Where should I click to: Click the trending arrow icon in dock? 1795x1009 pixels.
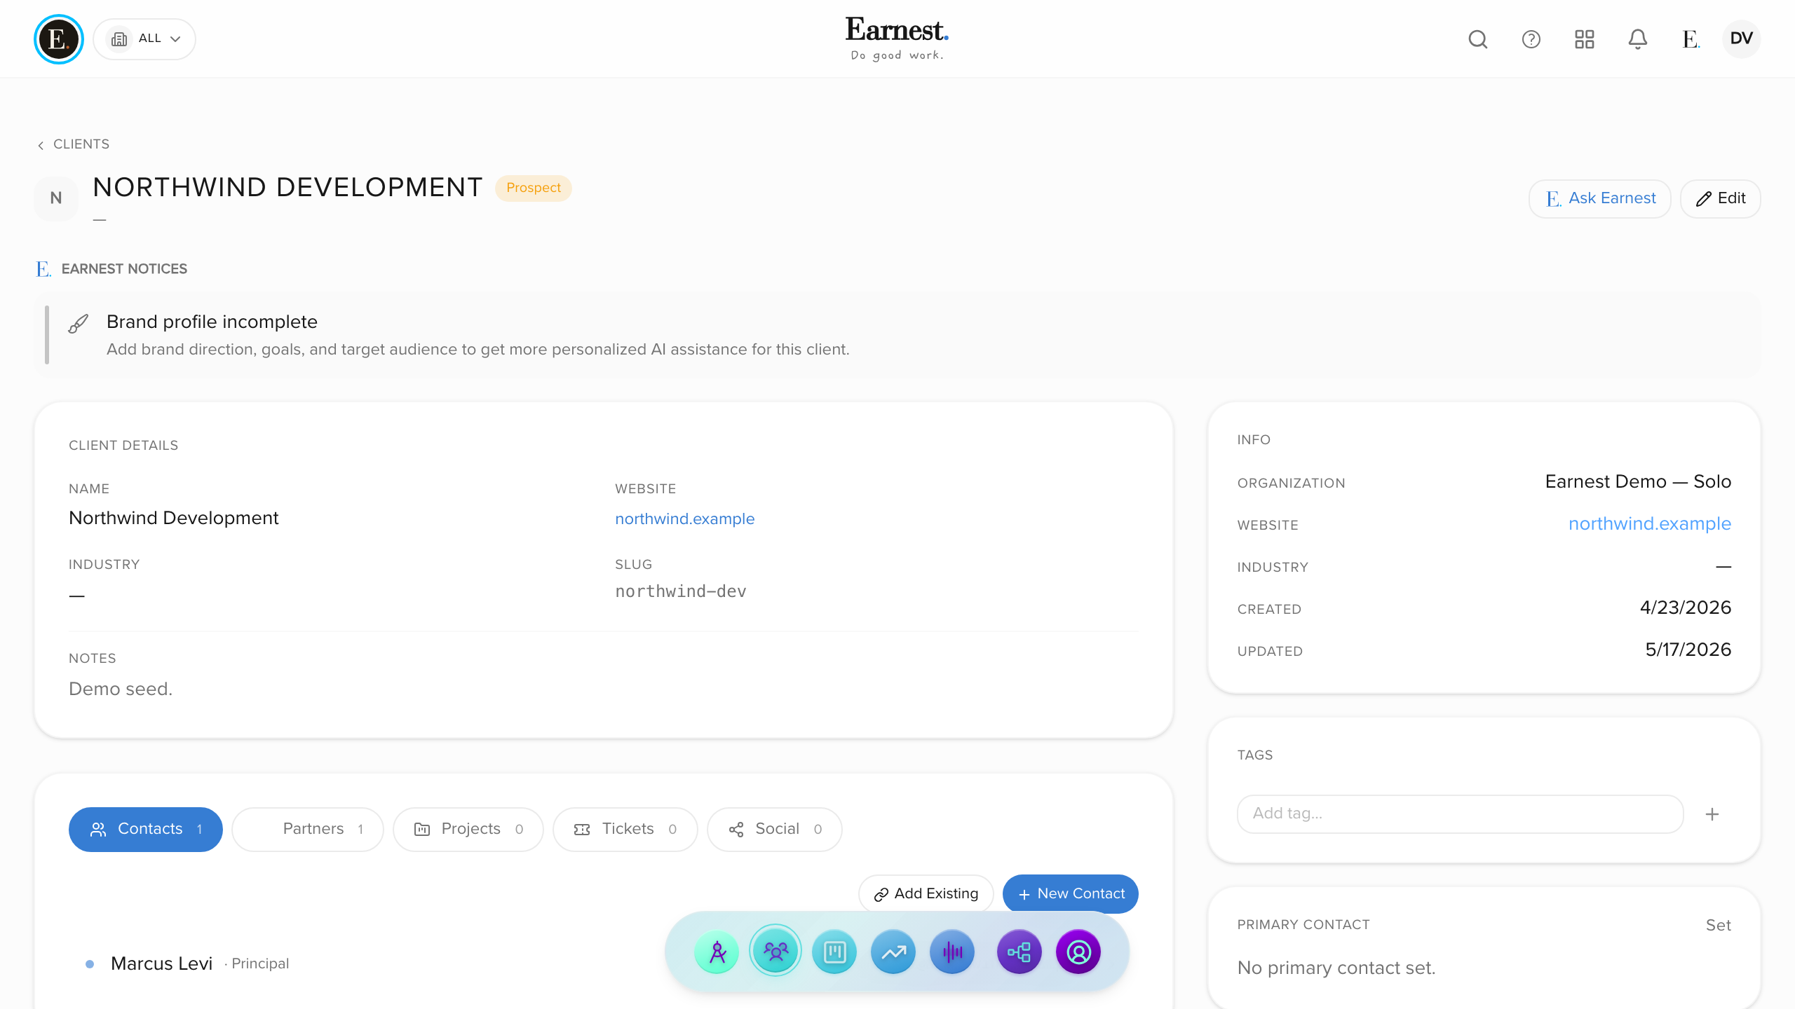click(x=893, y=952)
